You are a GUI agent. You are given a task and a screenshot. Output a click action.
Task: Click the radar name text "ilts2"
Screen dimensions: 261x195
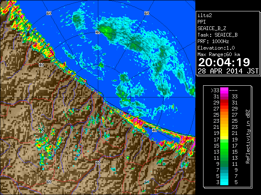(205, 15)
